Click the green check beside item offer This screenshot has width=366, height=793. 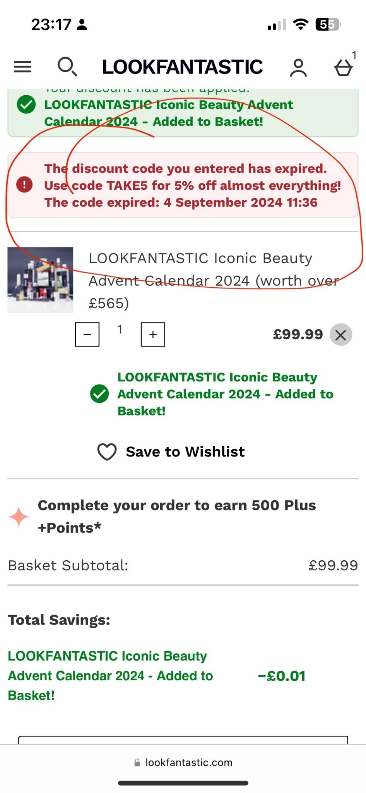pos(99,394)
